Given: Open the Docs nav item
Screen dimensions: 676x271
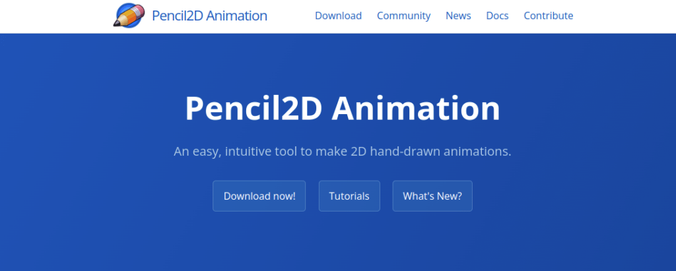Looking at the screenshot, I should pos(498,16).
